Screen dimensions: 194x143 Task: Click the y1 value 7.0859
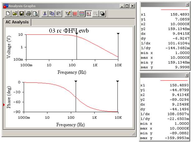click(x=182, y=19)
